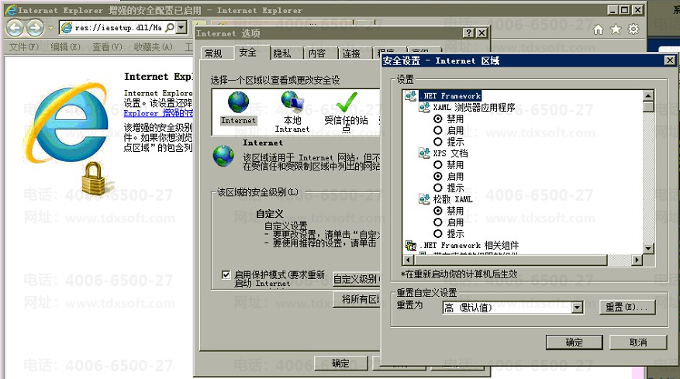680x379 pixels.
Task: Select 禁用 under 松散 XAML
Action: coord(438,211)
